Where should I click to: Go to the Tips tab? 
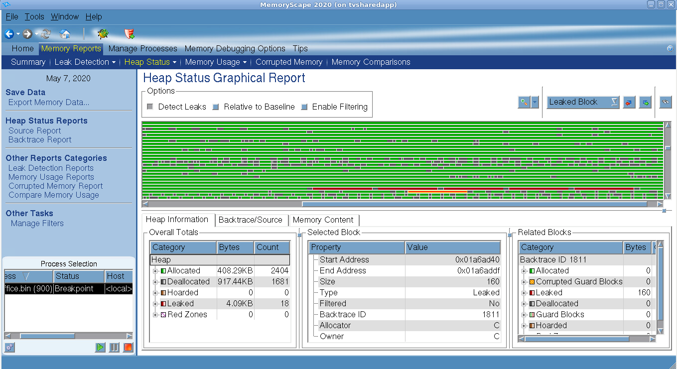pos(300,49)
